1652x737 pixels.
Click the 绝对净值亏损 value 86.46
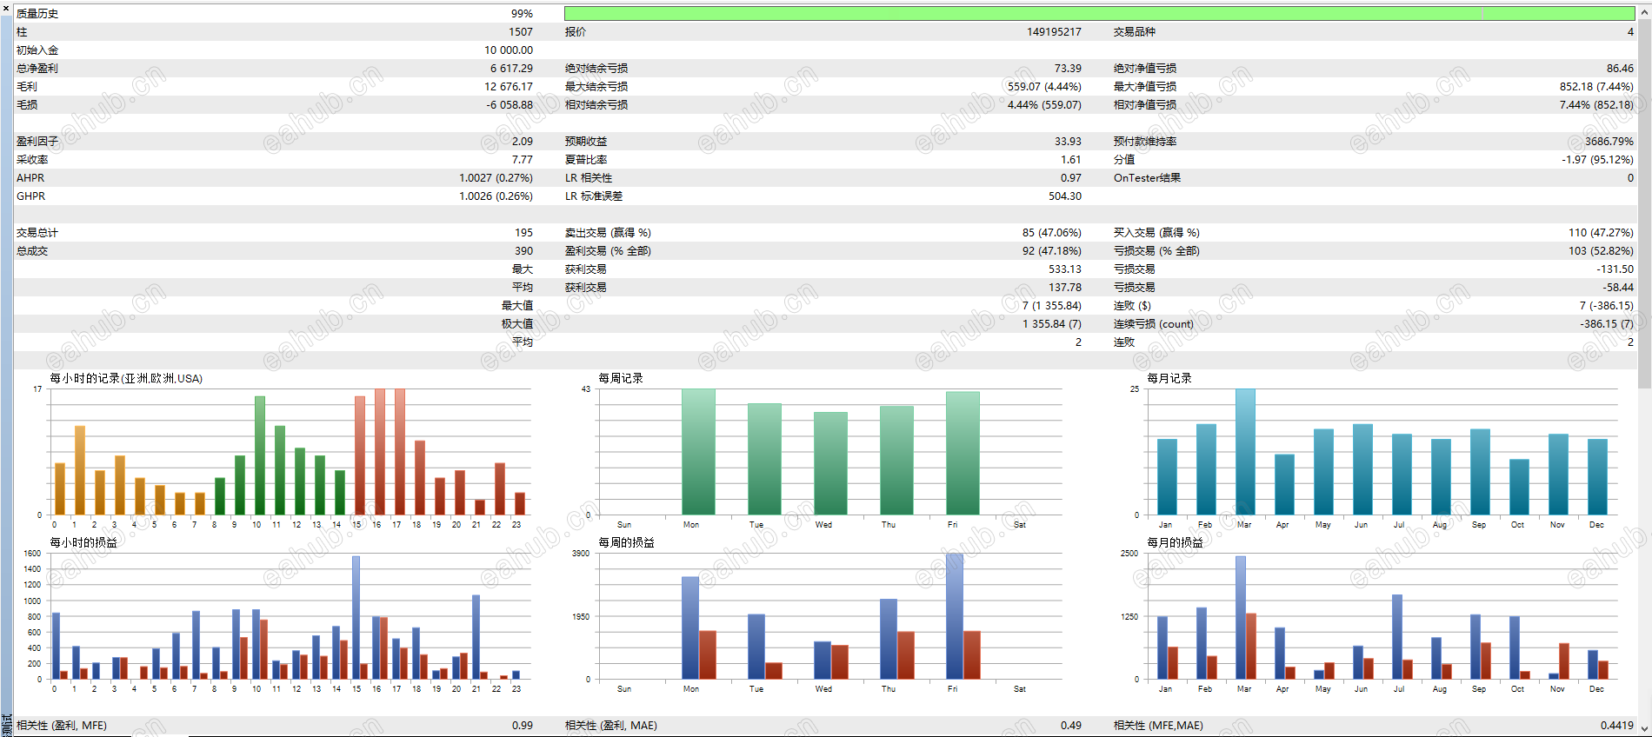pyautogui.click(x=1620, y=69)
